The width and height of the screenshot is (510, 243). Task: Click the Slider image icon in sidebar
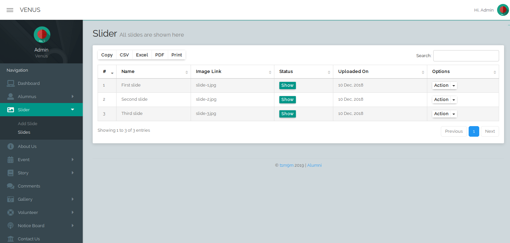click(10, 110)
